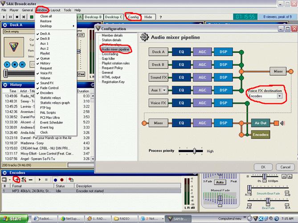
Task: Click the Windows Start button
Action: [14, 219]
